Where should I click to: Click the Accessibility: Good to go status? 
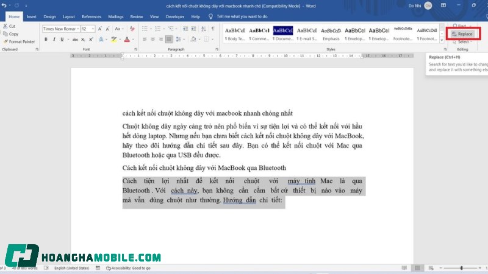click(x=128, y=268)
